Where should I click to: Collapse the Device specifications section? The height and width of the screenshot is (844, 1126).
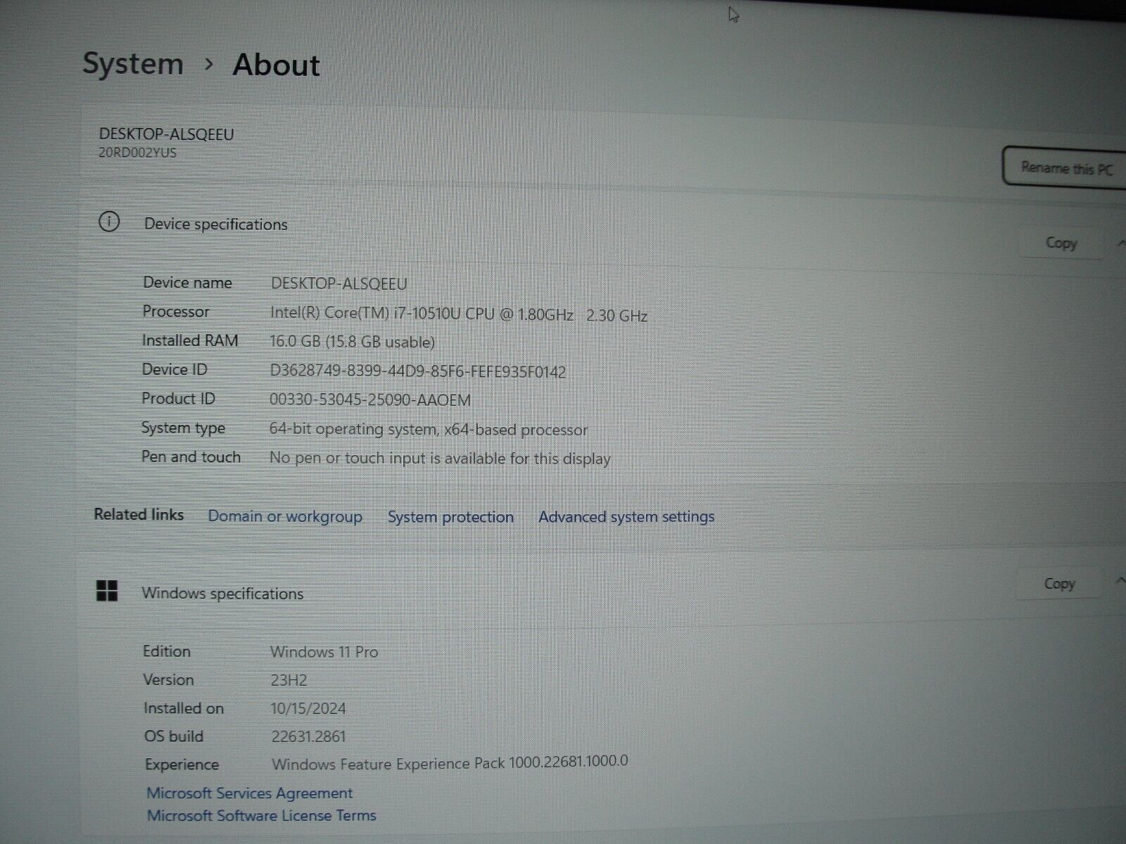pyautogui.click(x=1120, y=243)
